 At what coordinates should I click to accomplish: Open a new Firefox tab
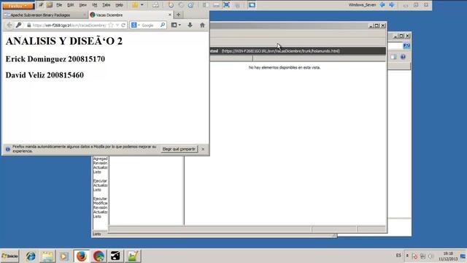point(178,15)
